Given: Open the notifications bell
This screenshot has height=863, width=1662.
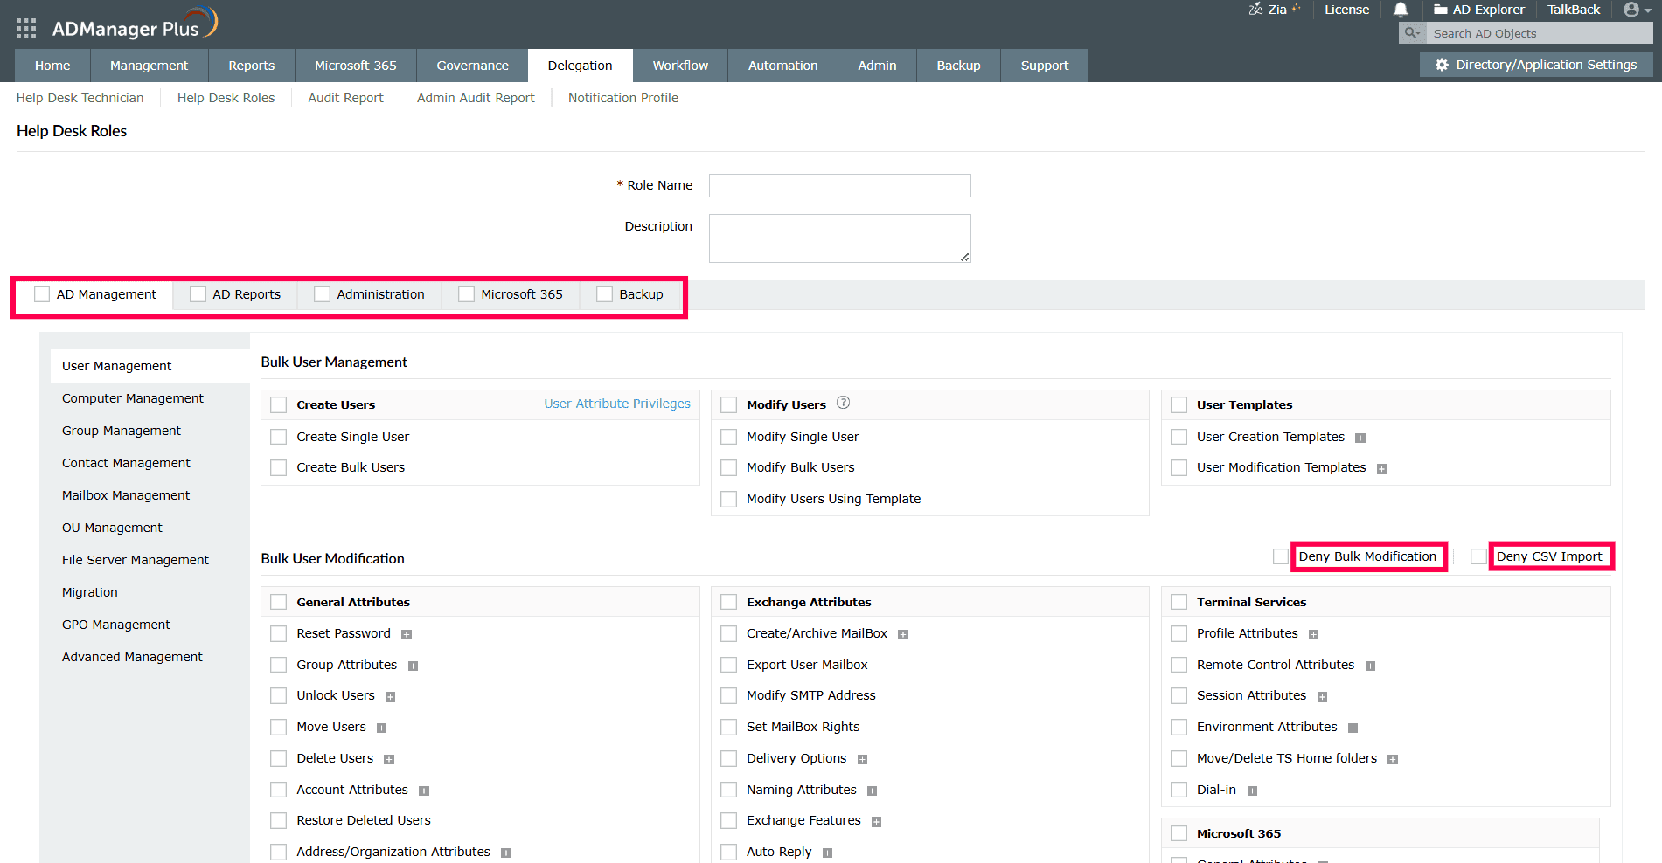Looking at the screenshot, I should point(1401,10).
